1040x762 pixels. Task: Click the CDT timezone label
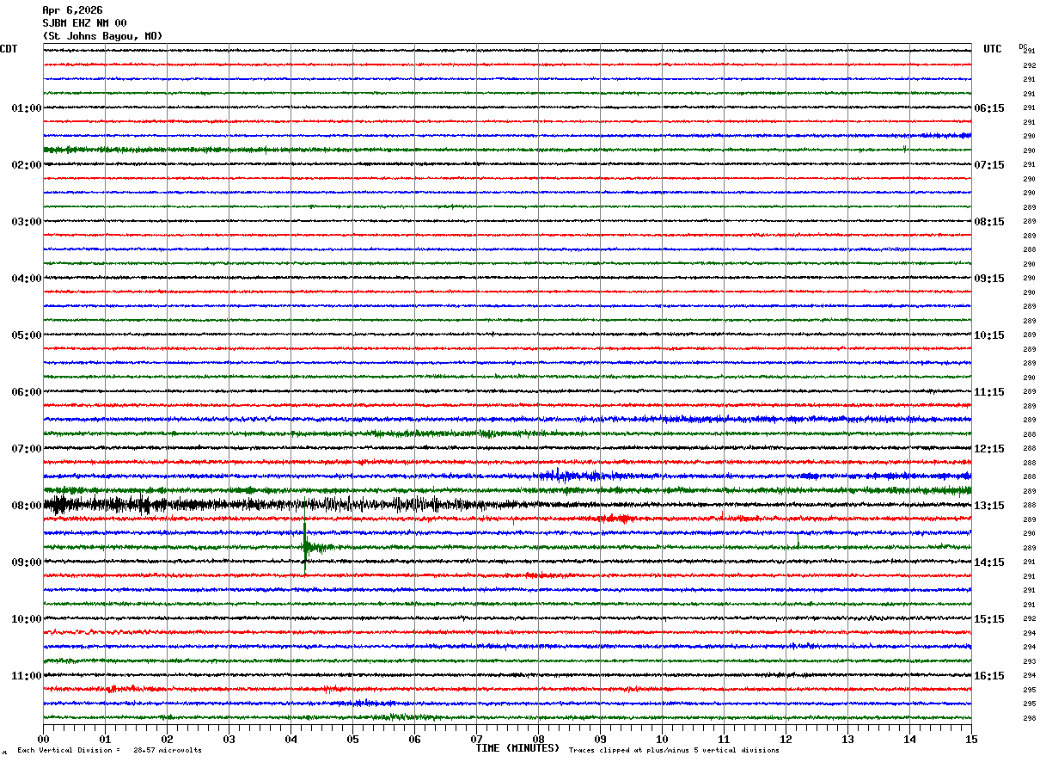tap(9, 49)
